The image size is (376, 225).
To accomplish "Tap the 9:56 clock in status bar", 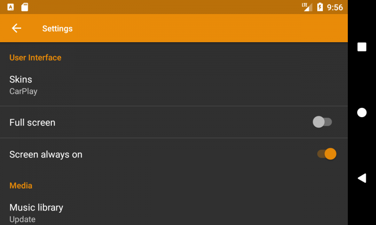I will [x=335, y=7].
